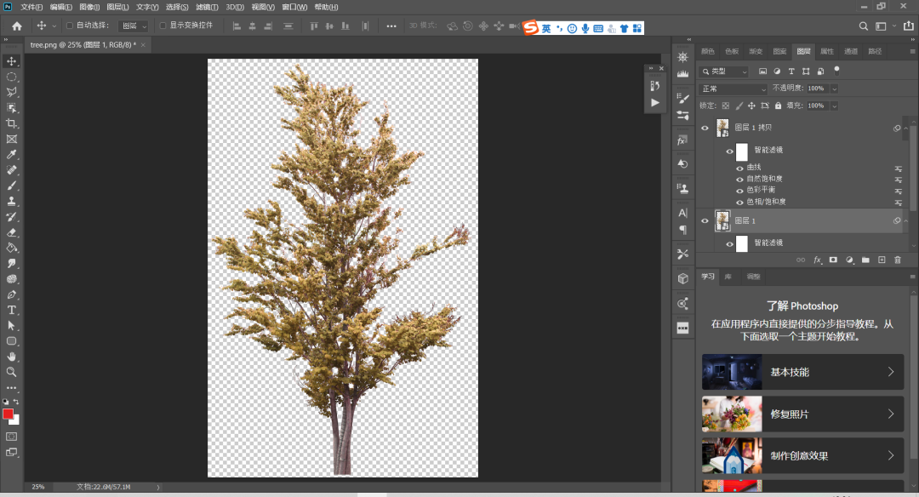Select the Zoom magnifier tool
Viewport: 919px width, 497px height.
pos(12,372)
